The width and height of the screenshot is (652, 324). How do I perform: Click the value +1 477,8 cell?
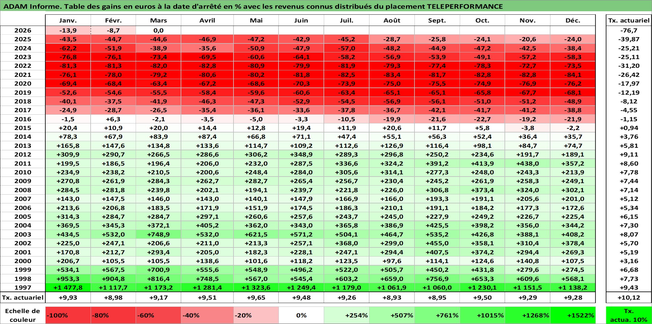68,287
